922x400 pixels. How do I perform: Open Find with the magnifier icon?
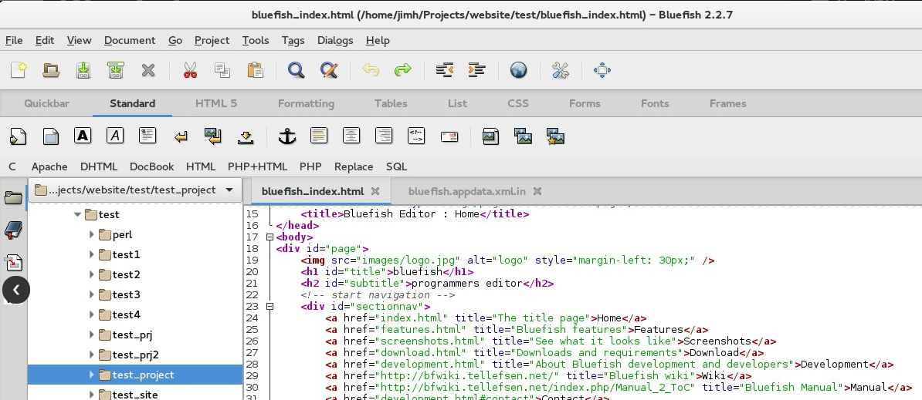(297, 70)
